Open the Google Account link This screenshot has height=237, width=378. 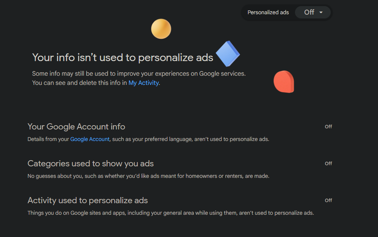[x=90, y=139]
